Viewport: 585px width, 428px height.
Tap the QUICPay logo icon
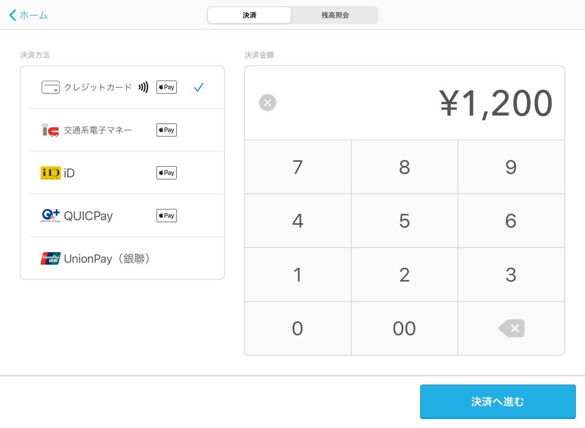click(x=50, y=216)
